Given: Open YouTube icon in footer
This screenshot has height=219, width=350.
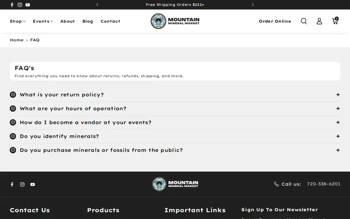Looking at the screenshot, I should coord(33,184).
